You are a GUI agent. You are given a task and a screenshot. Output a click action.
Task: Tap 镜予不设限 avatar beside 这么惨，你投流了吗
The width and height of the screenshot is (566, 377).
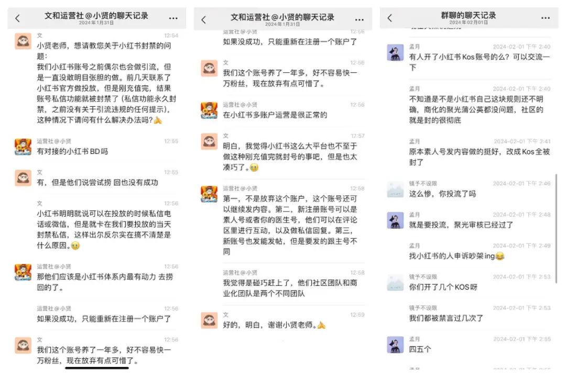[395, 190]
